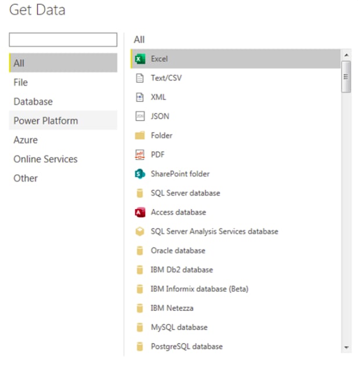Choose the Access database label
This screenshot has width=358, height=366.
179,212
